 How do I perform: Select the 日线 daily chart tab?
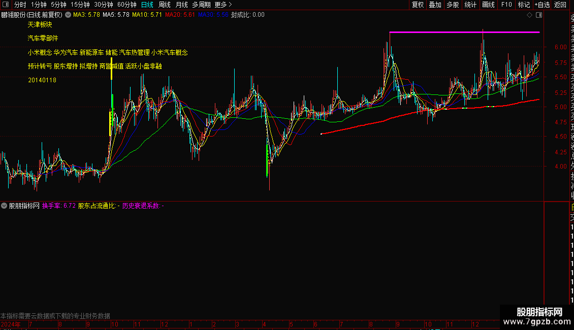pos(147,5)
